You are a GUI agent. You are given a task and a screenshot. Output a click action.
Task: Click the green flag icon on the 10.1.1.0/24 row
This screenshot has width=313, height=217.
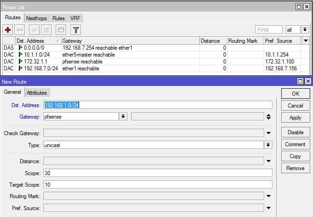point(20,54)
